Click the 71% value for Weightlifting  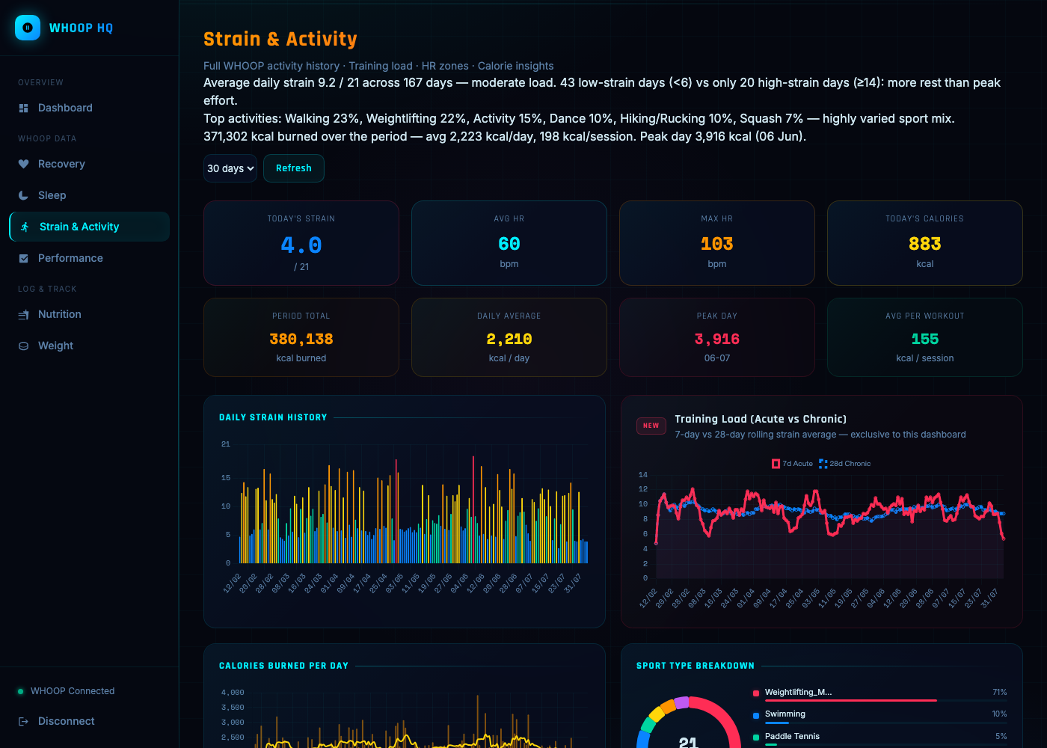pyautogui.click(x=1000, y=693)
